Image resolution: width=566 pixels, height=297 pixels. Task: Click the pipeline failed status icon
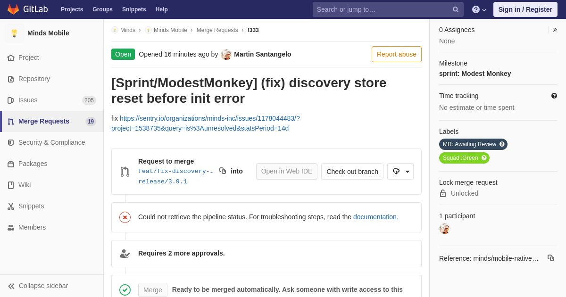coord(125,217)
